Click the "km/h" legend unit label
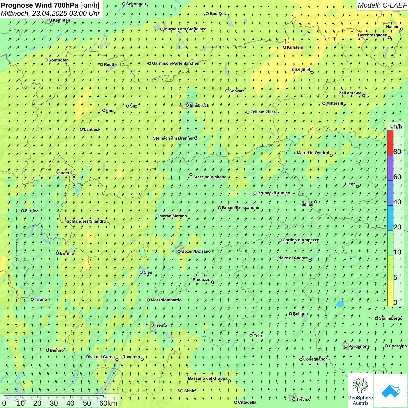Viewport: 408px width, 408px height. tap(395, 126)
